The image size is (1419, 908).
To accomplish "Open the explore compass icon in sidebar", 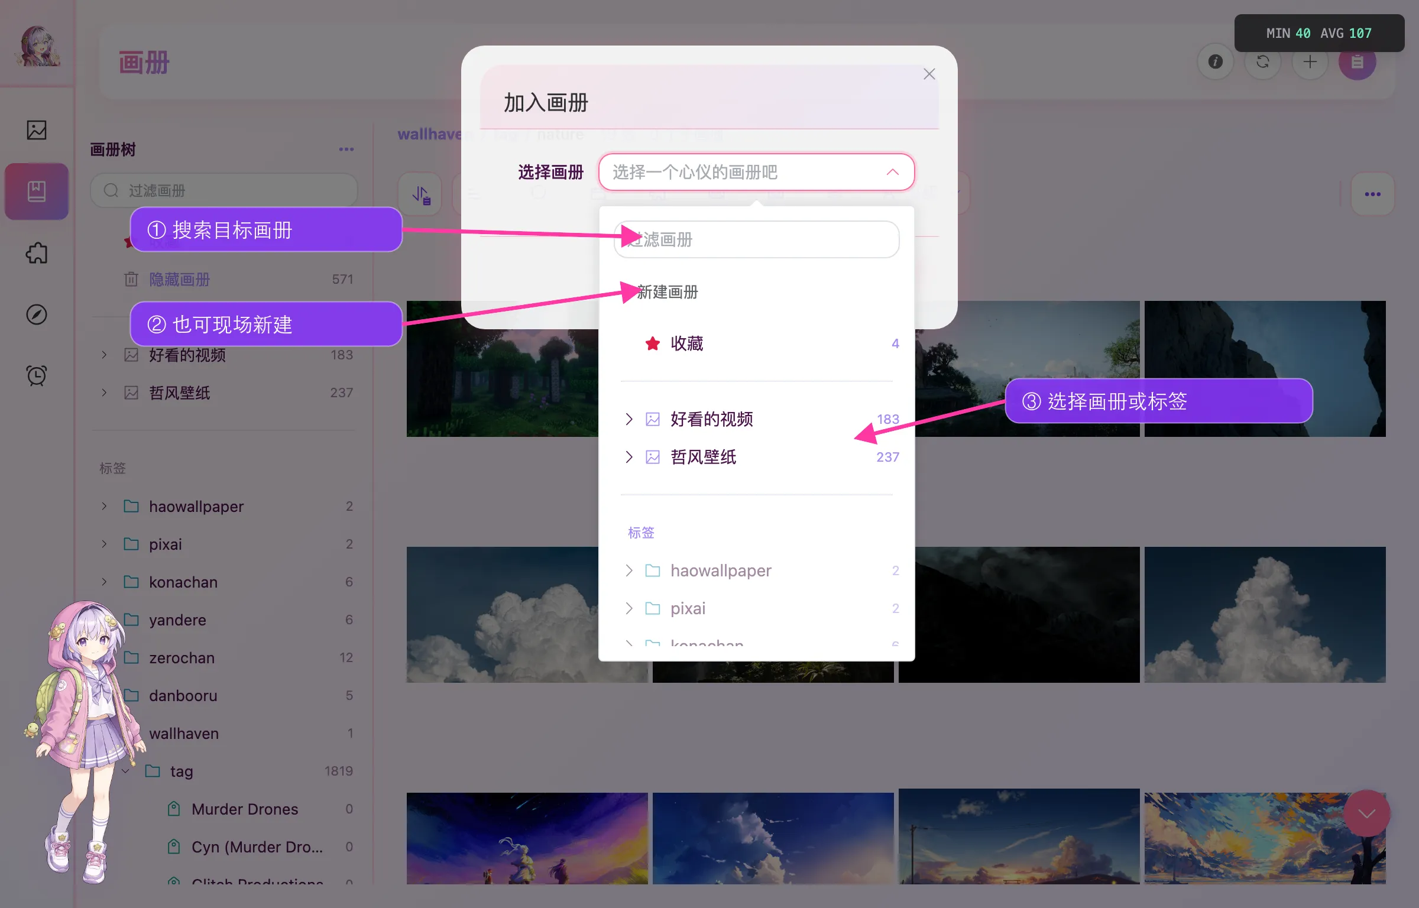I will click(37, 314).
